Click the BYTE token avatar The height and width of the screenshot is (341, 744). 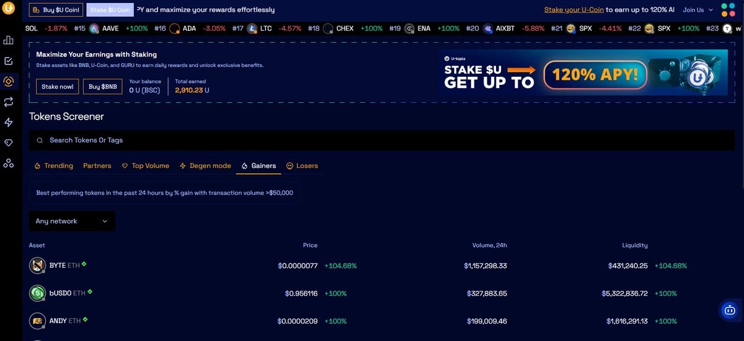pos(37,265)
